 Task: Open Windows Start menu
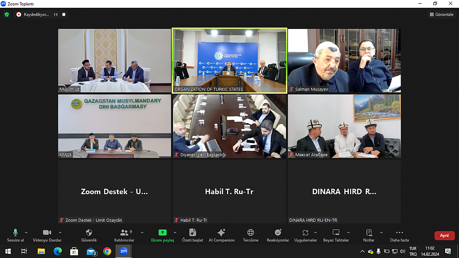click(x=8, y=251)
